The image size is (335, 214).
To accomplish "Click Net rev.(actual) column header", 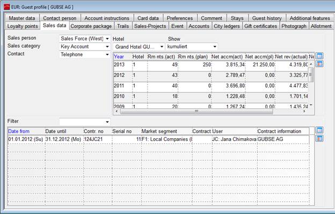I will pyautogui.click(x=292, y=56).
